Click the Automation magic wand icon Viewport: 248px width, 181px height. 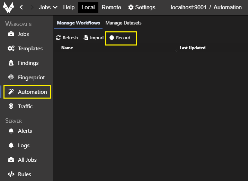tap(11, 92)
